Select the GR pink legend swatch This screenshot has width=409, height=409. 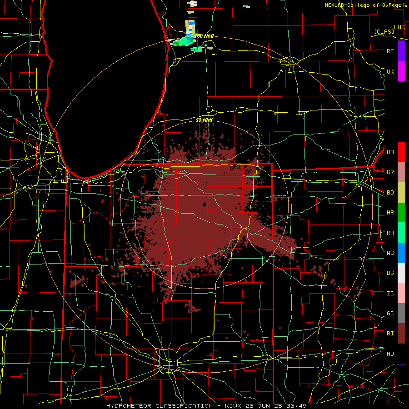(401, 172)
